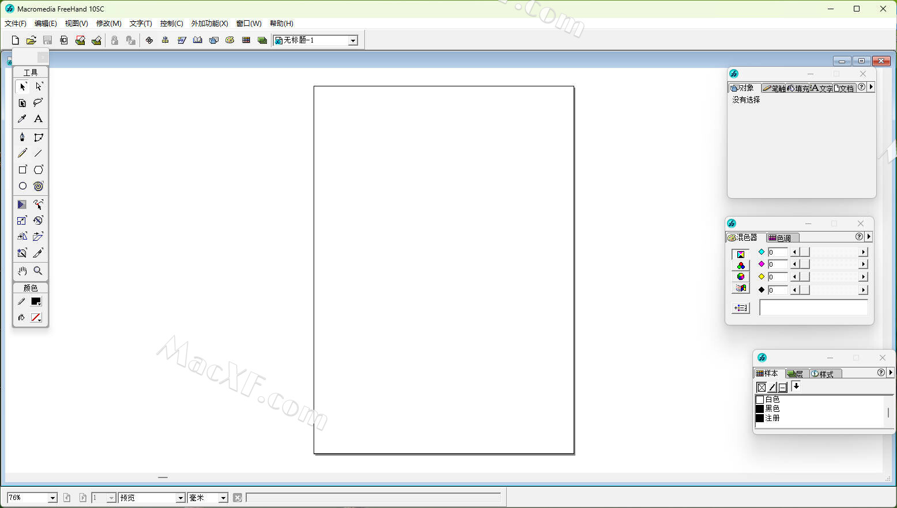Choose the Lasso tool
The image size is (897, 508).
[38, 103]
